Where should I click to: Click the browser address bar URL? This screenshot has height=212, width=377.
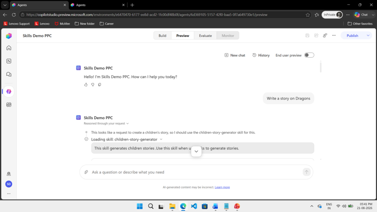pyautogui.click(x=147, y=15)
